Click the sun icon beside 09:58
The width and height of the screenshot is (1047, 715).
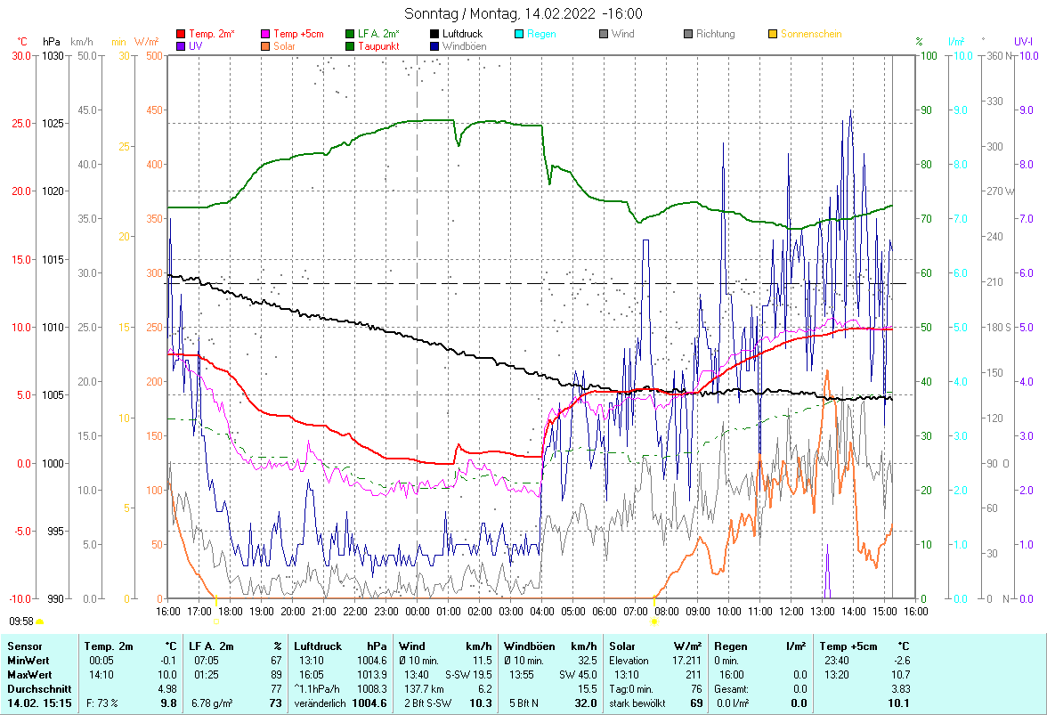click(x=39, y=622)
